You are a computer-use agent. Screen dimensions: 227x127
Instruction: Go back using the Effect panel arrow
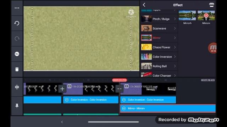(144, 5)
